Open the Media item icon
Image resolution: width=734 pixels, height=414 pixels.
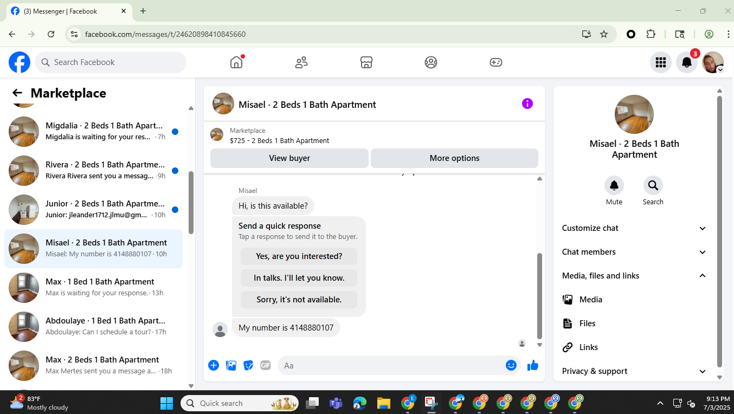[568, 300]
